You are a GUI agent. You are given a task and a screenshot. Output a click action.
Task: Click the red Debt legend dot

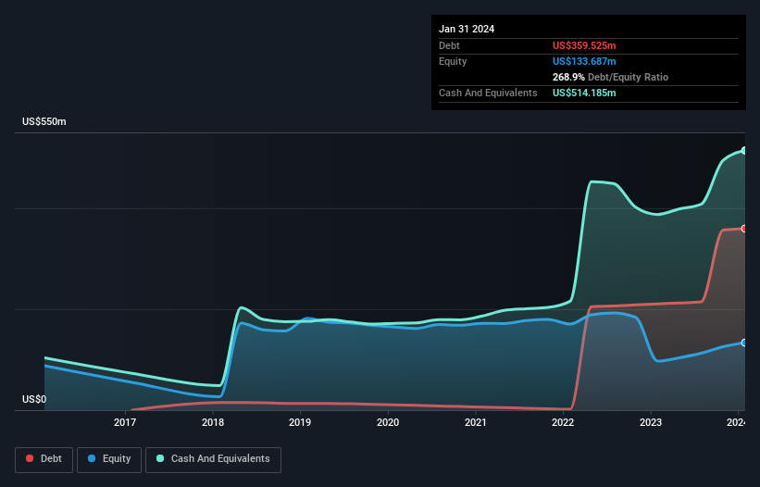[30, 458]
